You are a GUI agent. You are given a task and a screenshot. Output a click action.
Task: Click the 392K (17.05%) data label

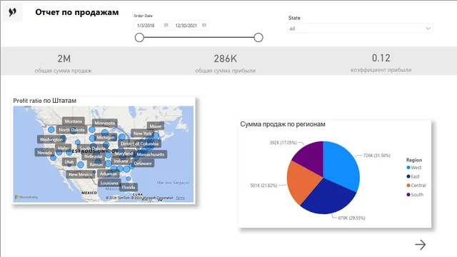point(283,143)
